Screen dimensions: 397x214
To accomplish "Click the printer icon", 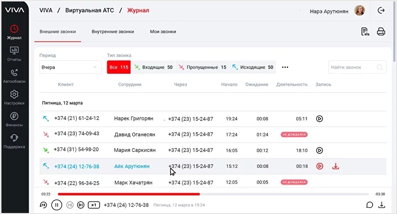I will point(381,32).
